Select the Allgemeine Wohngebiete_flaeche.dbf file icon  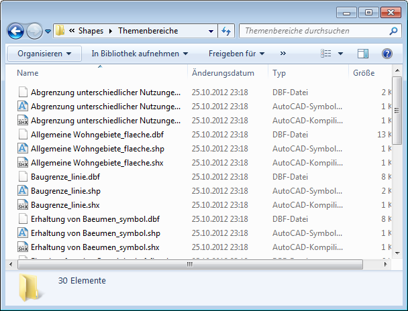coord(23,135)
